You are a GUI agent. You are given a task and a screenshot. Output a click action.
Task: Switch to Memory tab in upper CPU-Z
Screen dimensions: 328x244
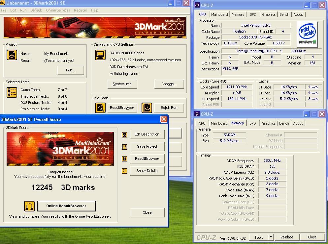coord(238,14)
